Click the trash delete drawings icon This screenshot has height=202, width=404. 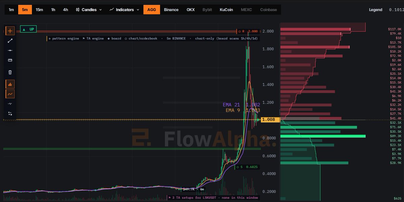point(10,72)
